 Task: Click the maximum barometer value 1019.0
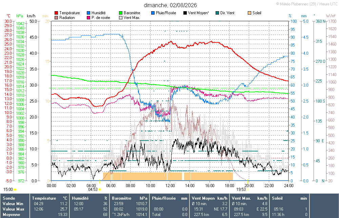pyautogui.click(x=142, y=209)
